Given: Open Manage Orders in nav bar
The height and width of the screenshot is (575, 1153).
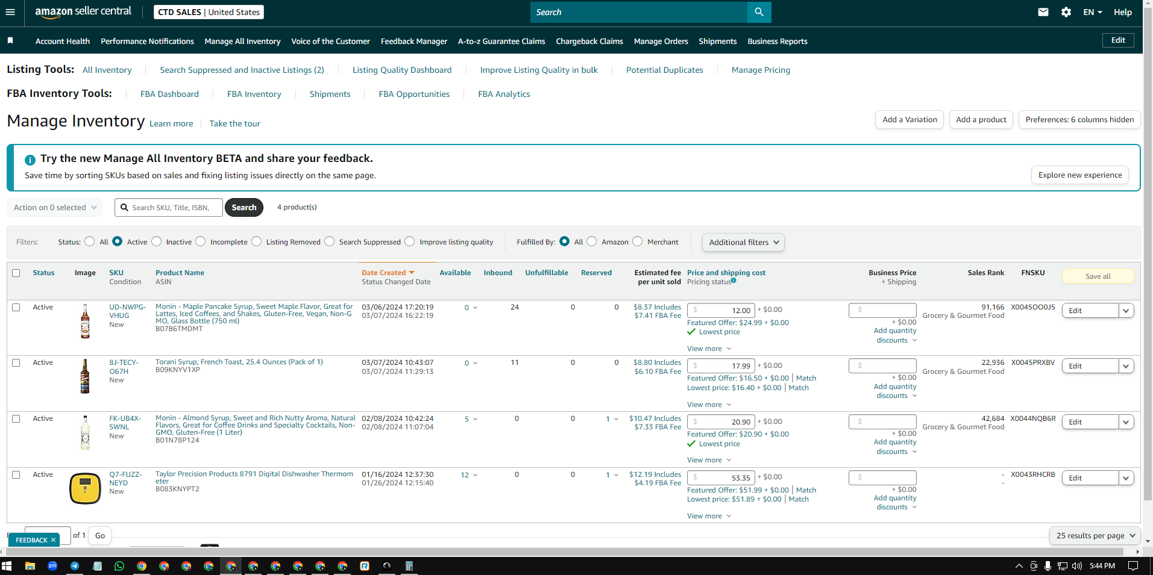Looking at the screenshot, I should coord(661,41).
